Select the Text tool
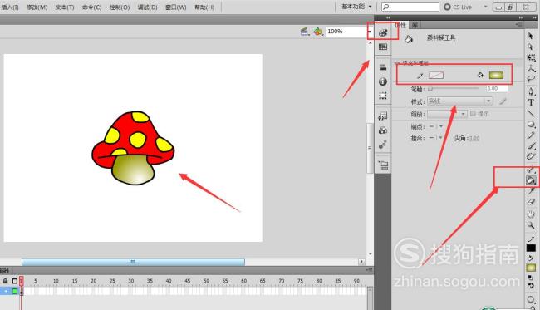 (x=531, y=102)
